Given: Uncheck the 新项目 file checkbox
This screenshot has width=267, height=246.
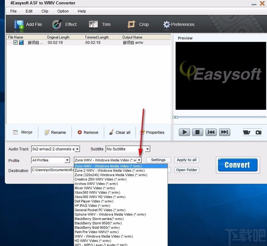Looking at the screenshot, I should (15, 43).
